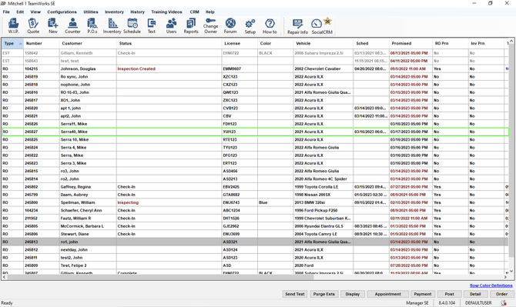Open the P.O.s toolbar icon
Image resolution: width=516 pixels, height=307 pixels.
tap(92, 26)
